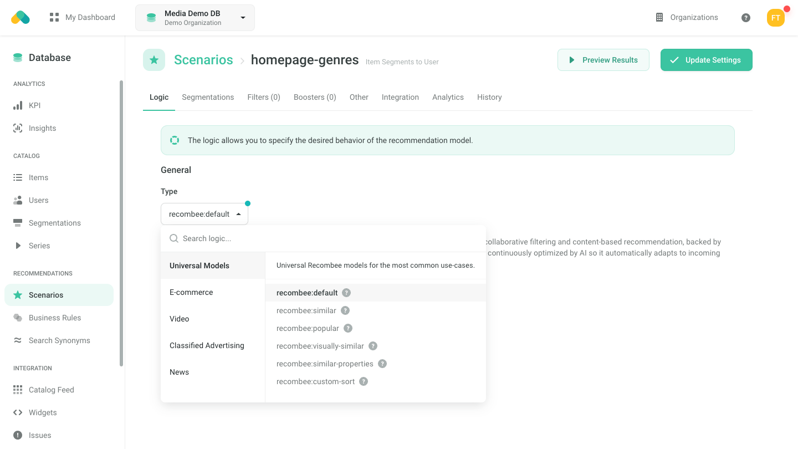
Task: Choose recombee:popular logic option
Action: 376,328
